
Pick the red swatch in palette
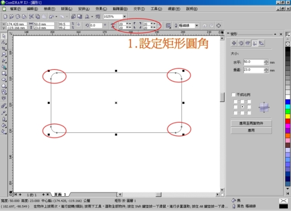coord(288,121)
